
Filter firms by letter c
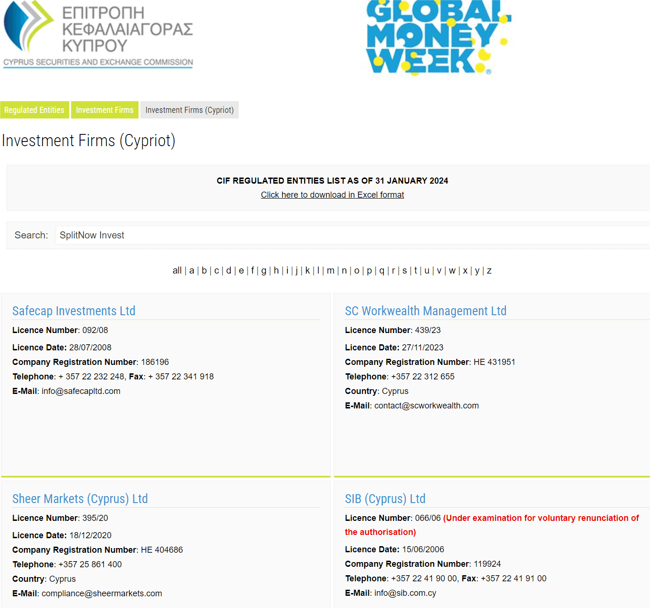pyautogui.click(x=217, y=271)
